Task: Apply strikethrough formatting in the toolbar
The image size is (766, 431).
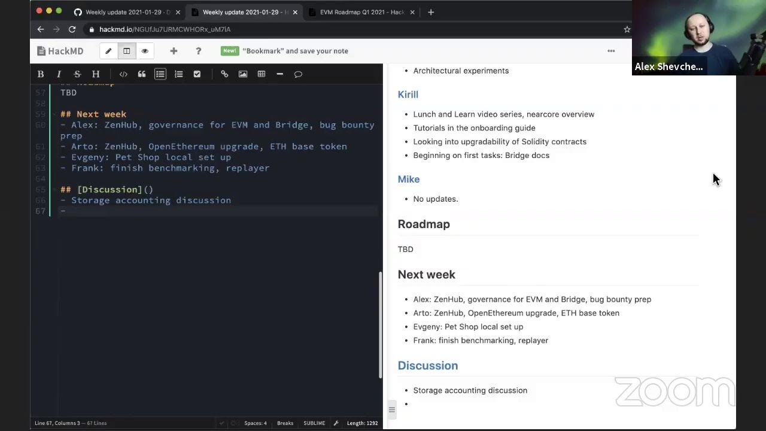Action: point(77,74)
